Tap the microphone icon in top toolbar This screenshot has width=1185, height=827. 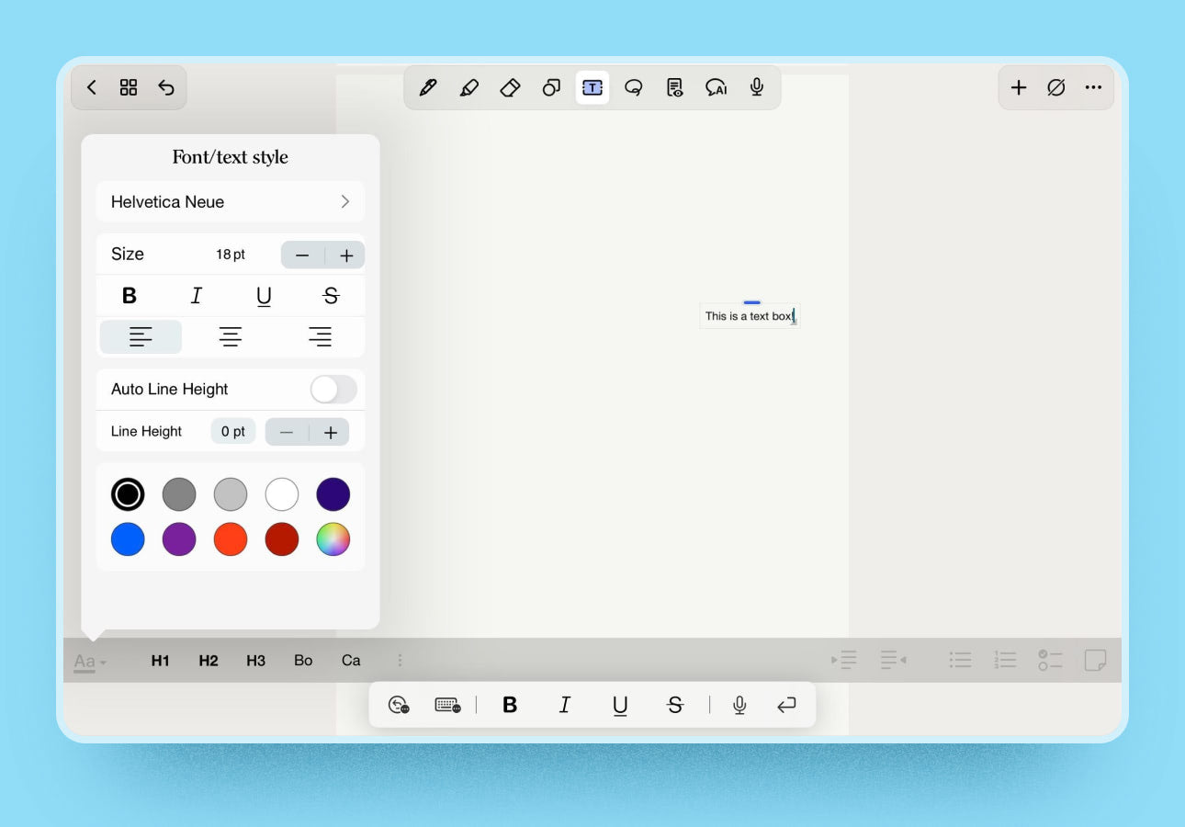(x=756, y=87)
